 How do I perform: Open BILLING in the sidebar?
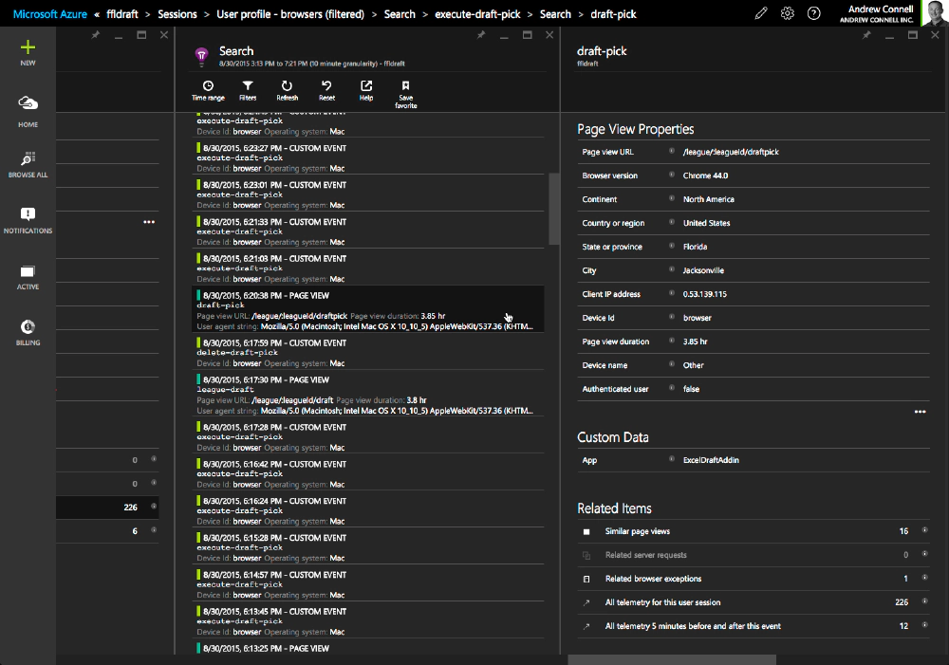(28, 333)
